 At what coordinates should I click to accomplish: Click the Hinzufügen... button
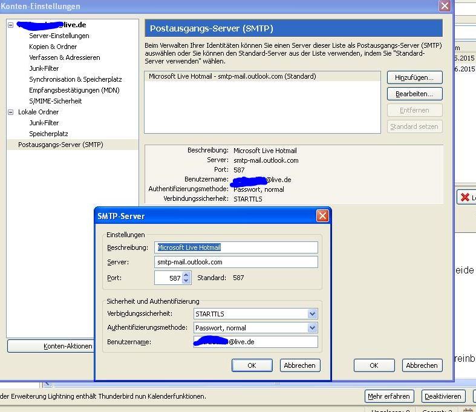pyautogui.click(x=414, y=77)
